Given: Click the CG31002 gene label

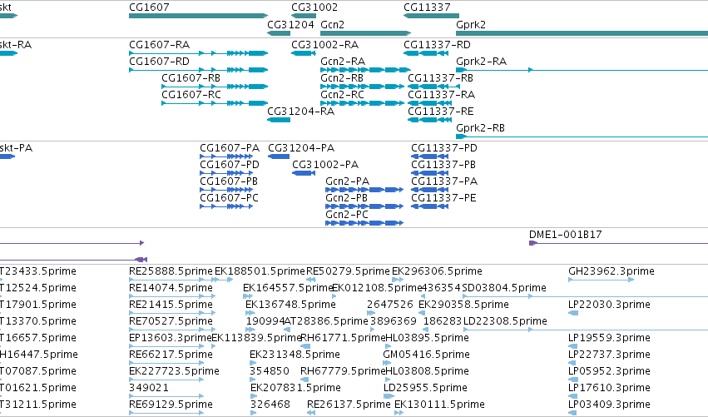Looking at the screenshot, I should pos(314,7).
